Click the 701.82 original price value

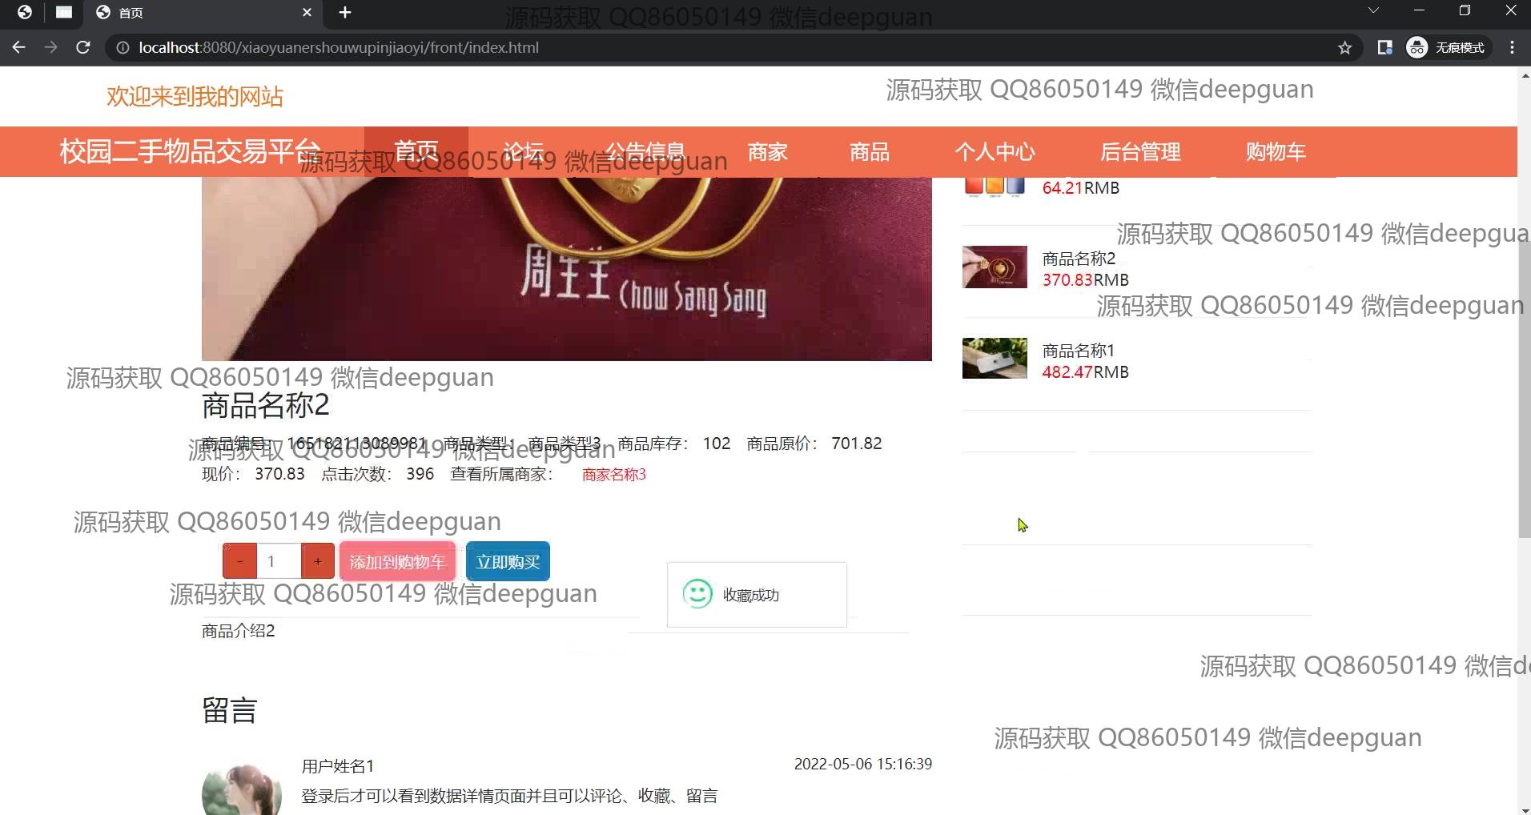pos(857,444)
